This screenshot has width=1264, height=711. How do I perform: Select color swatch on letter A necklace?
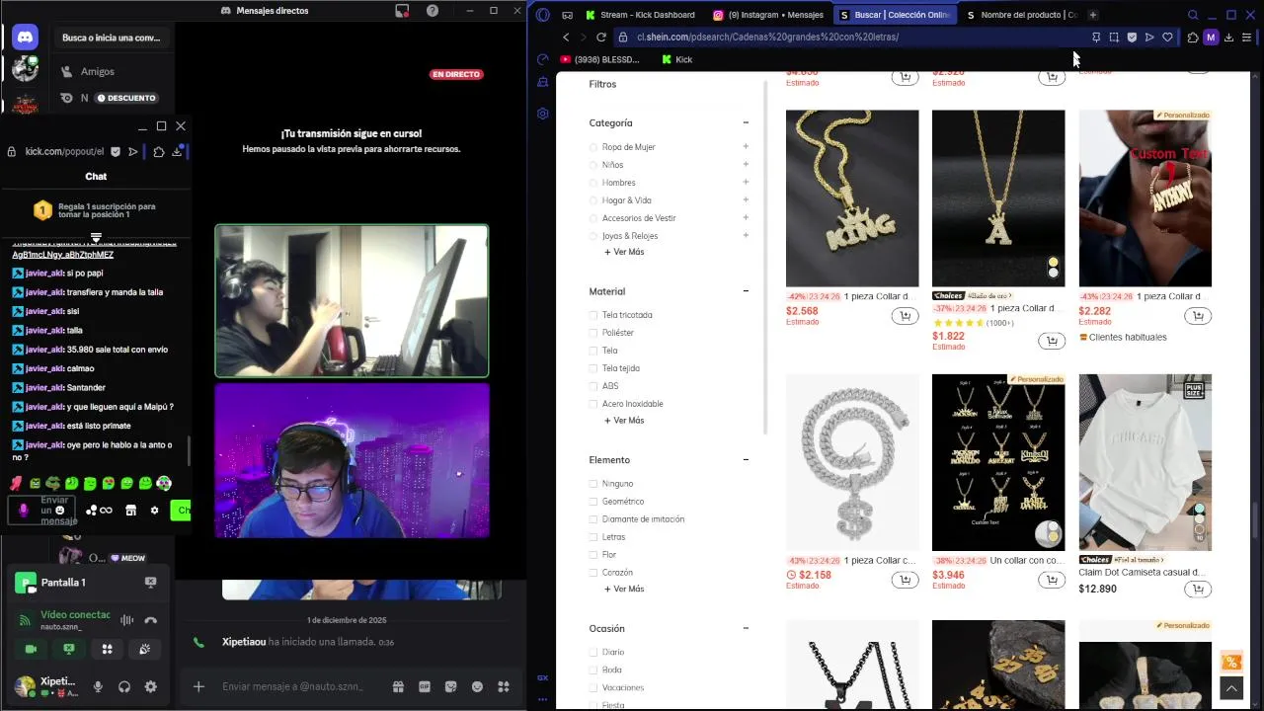[x=1053, y=268]
